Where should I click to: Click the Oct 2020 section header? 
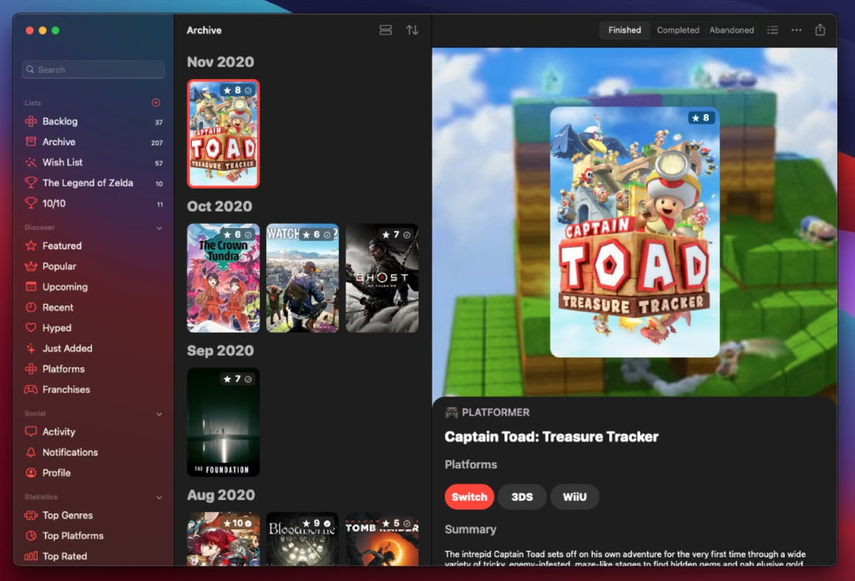point(220,206)
